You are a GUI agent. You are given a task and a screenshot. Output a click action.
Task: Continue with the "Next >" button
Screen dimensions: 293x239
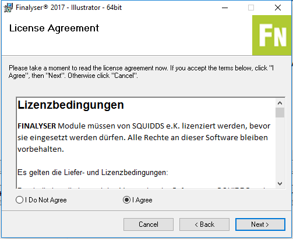click(260, 224)
